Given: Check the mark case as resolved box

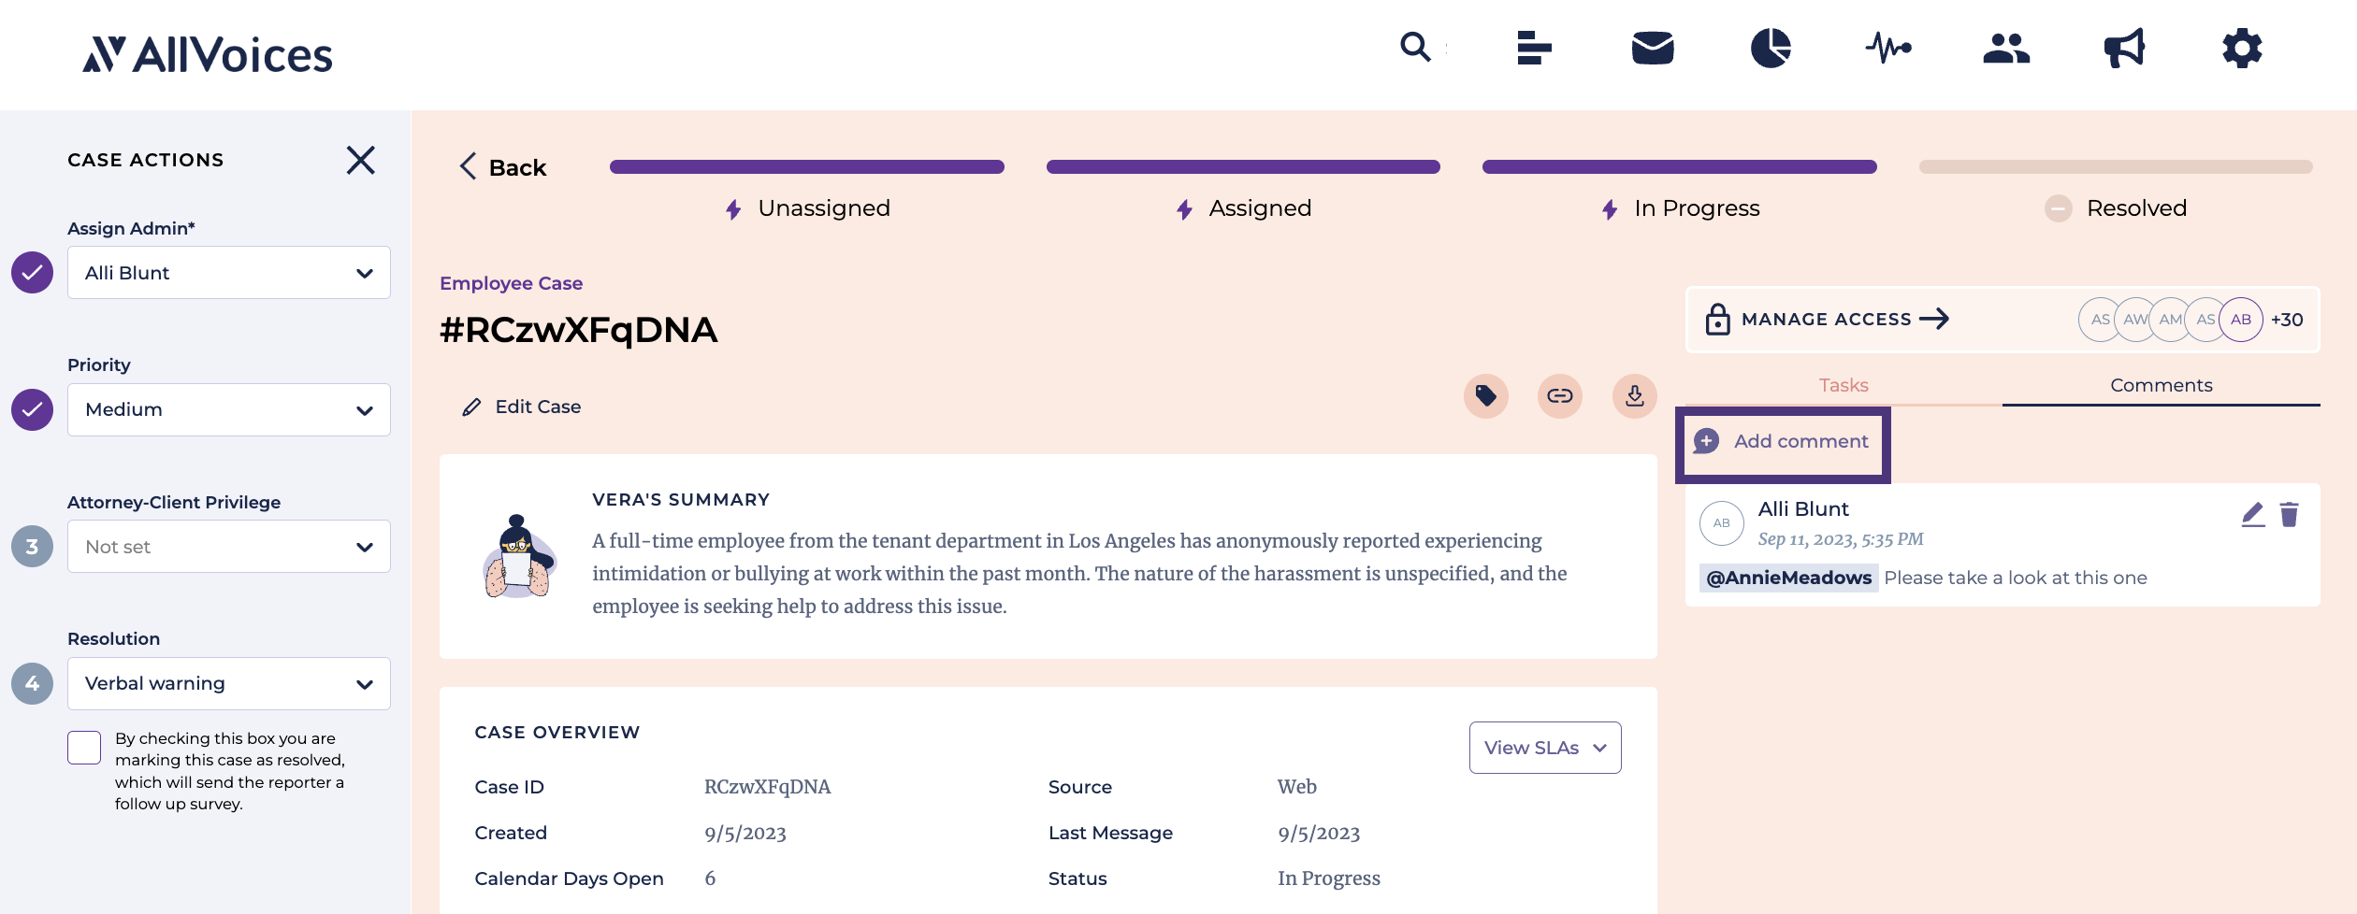Looking at the screenshot, I should pos(84,748).
